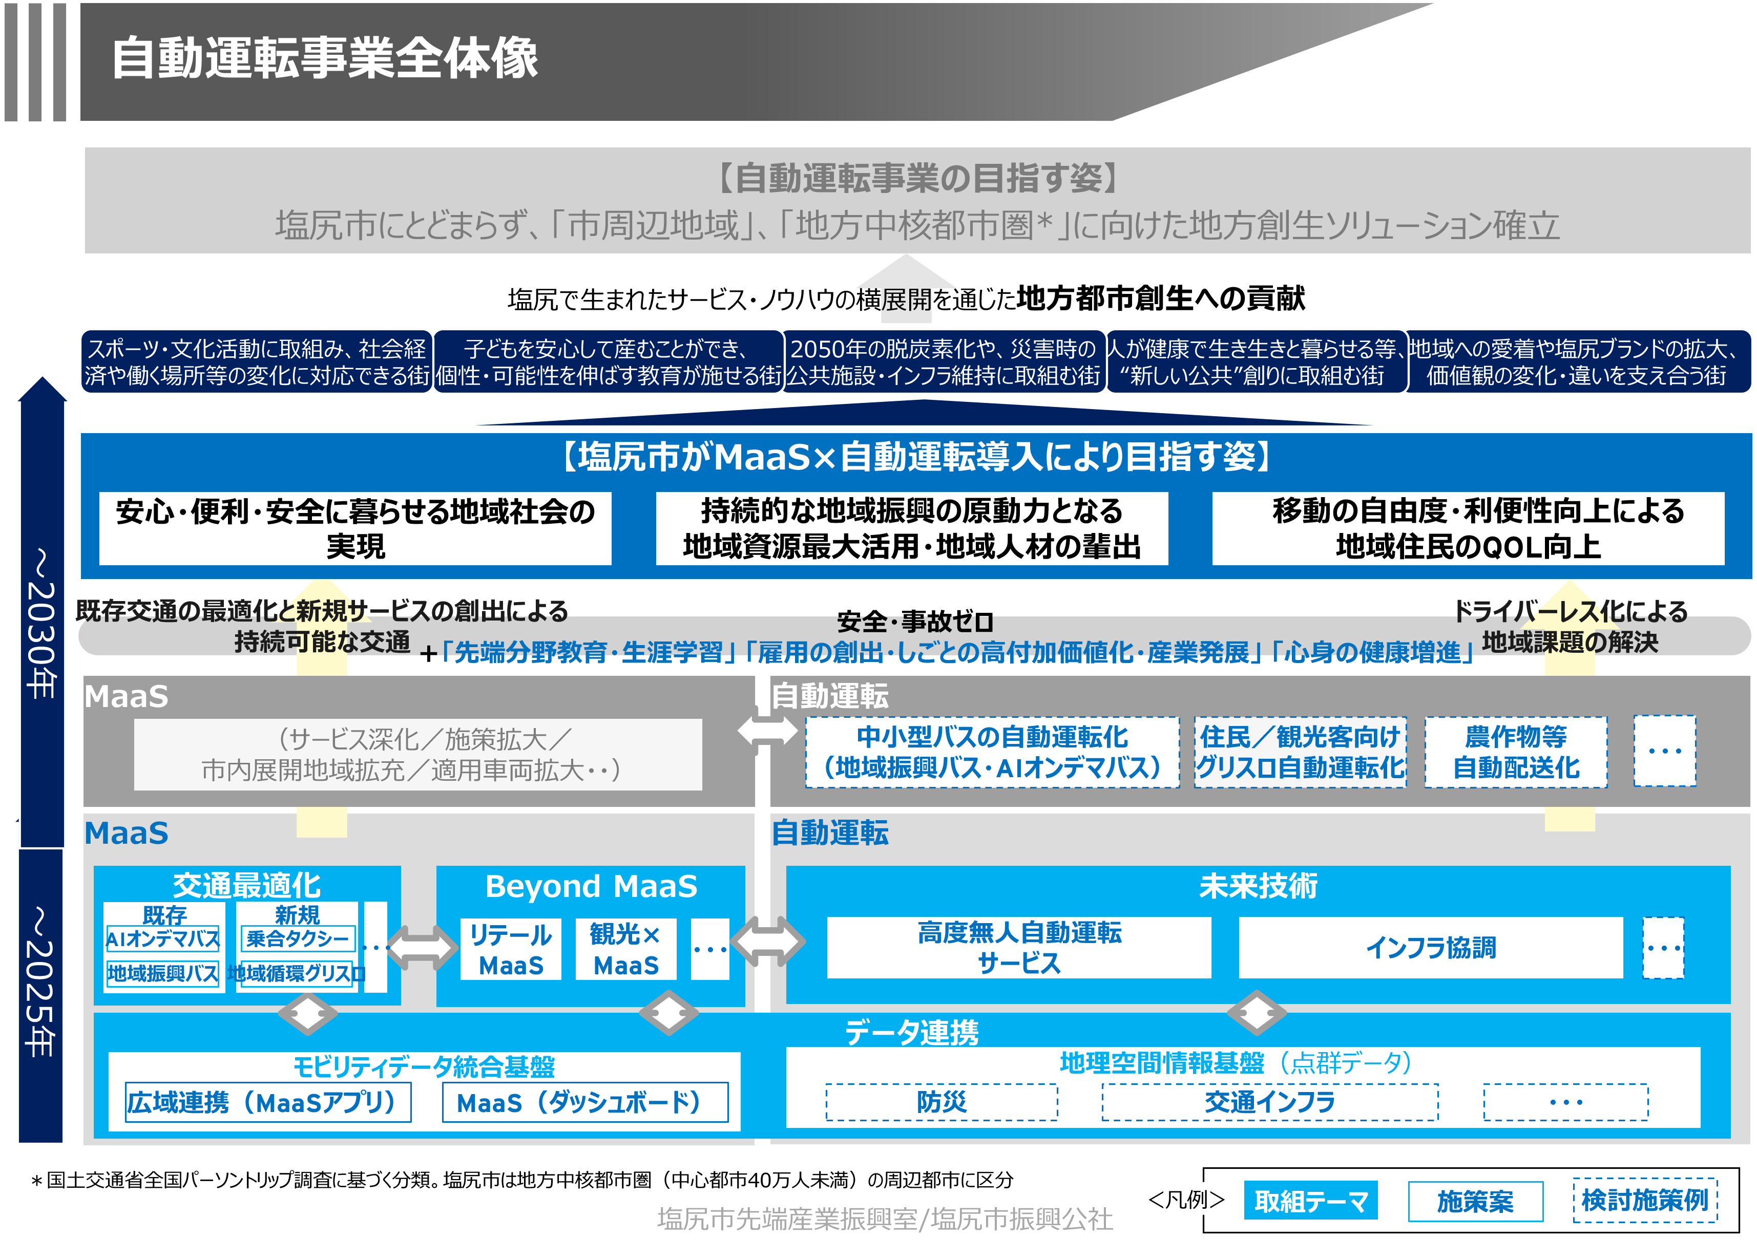
Task: Click the diamond connector below the Beyond MaaS box
Action: [x=668, y=1013]
